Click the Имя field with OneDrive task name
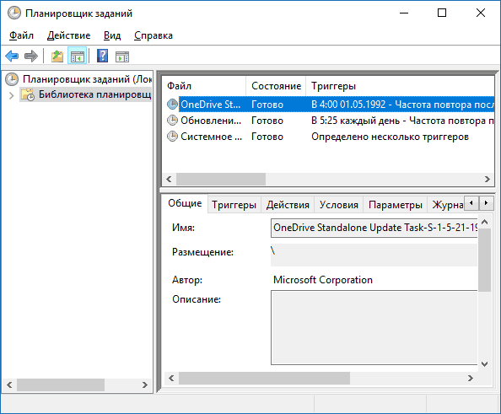Screen dimensions: 501x414 click(374, 228)
